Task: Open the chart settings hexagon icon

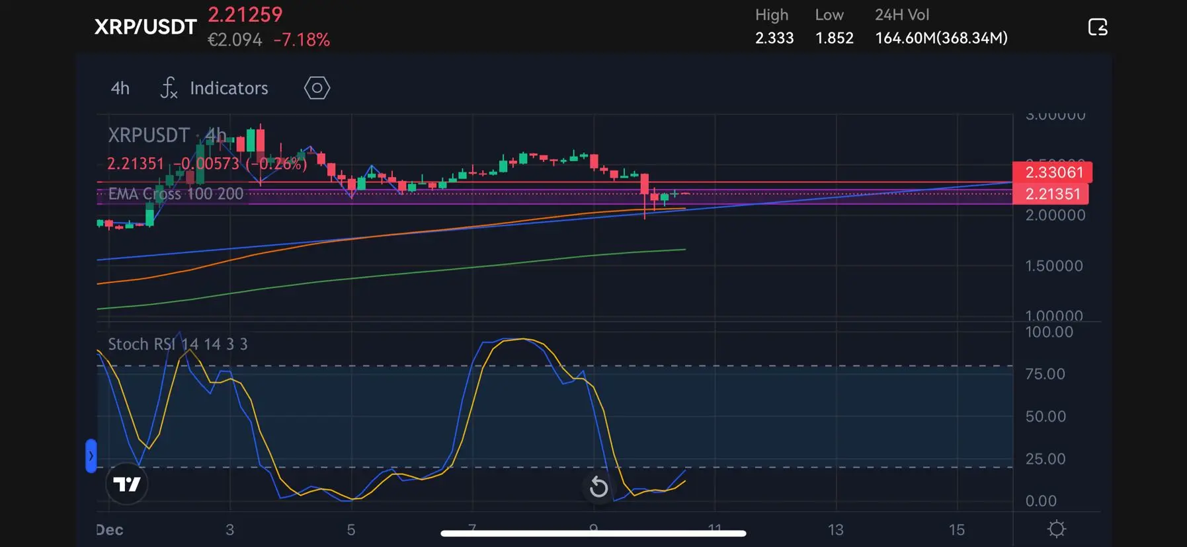Action: (x=317, y=88)
